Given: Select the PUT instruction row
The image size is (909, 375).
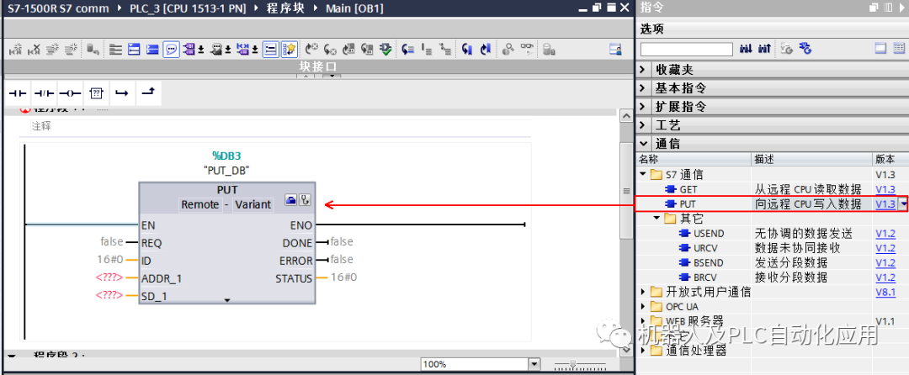Looking at the screenshot, I should [772, 203].
